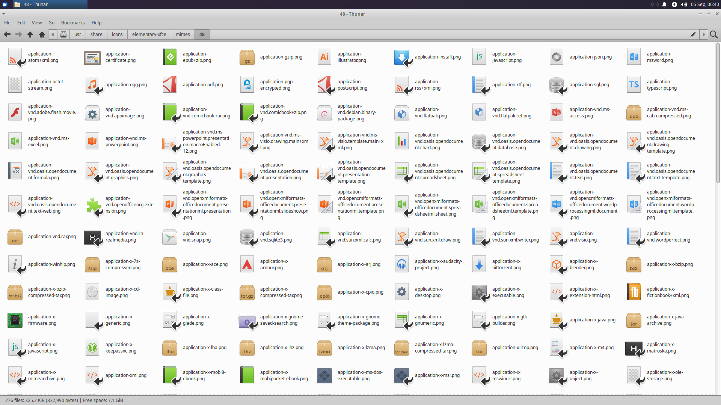Select the application-x-keepassxc.png icon
The width and height of the screenshot is (721, 405).
[x=92, y=348]
